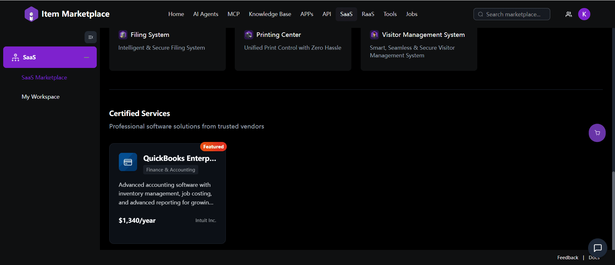Screen dimensions: 615x265
Task: Click the page vertical scrollbar
Action: click(613, 210)
